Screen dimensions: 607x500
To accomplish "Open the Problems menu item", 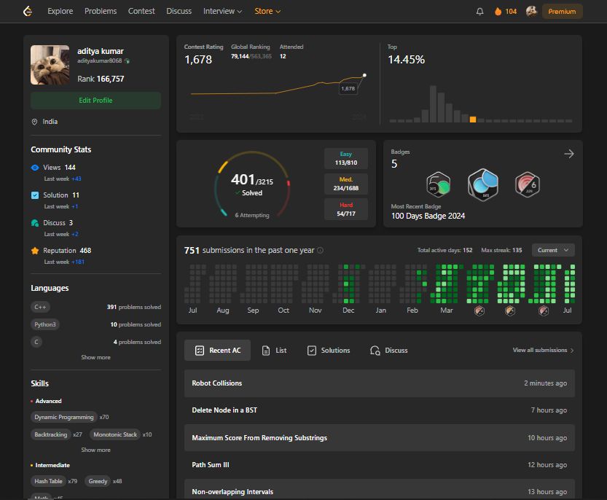I will pos(101,11).
